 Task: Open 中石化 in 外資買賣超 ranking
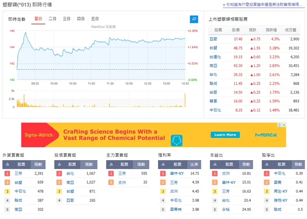(20, 191)
